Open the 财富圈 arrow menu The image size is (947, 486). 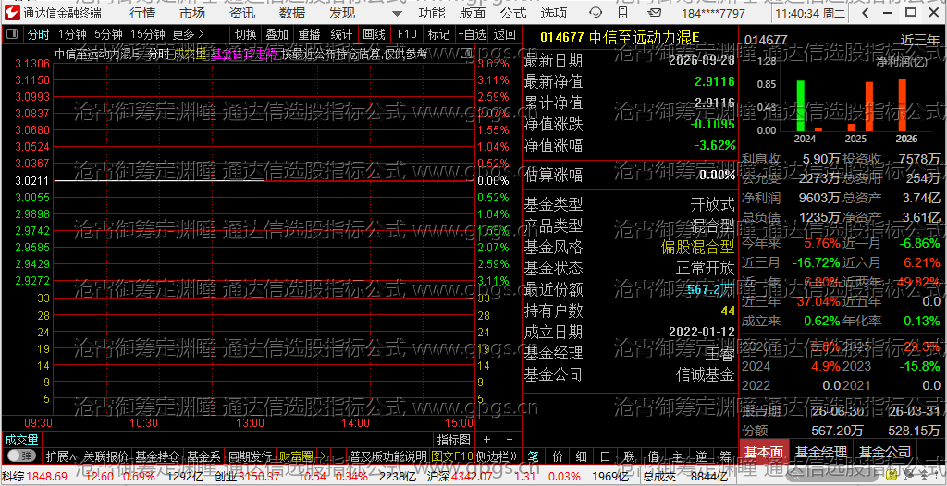coord(323,456)
